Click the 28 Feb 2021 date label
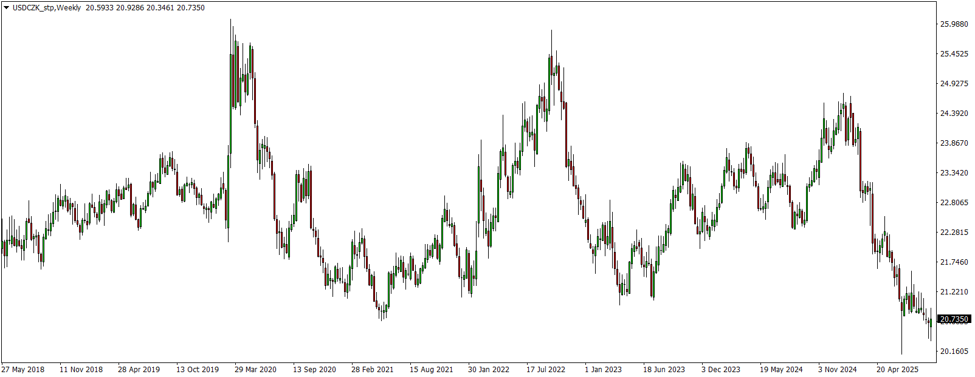This screenshot has height=377, width=975. pyautogui.click(x=373, y=370)
